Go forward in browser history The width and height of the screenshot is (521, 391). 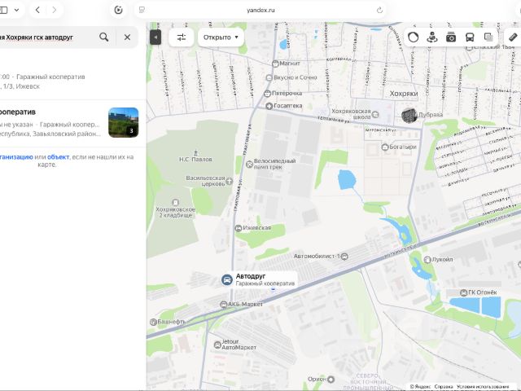point(55,10)
